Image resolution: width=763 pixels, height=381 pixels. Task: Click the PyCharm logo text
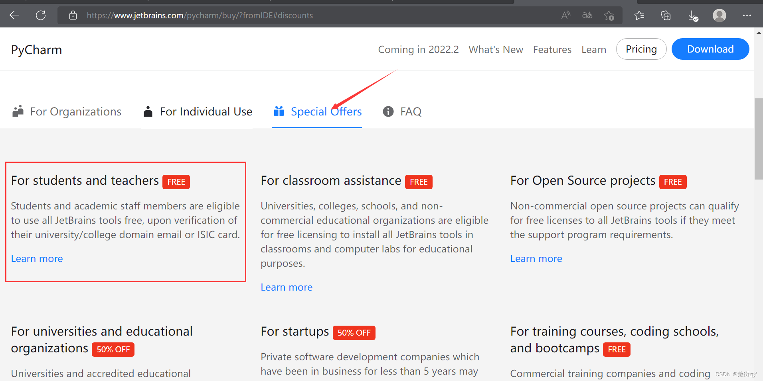[36, 50]
